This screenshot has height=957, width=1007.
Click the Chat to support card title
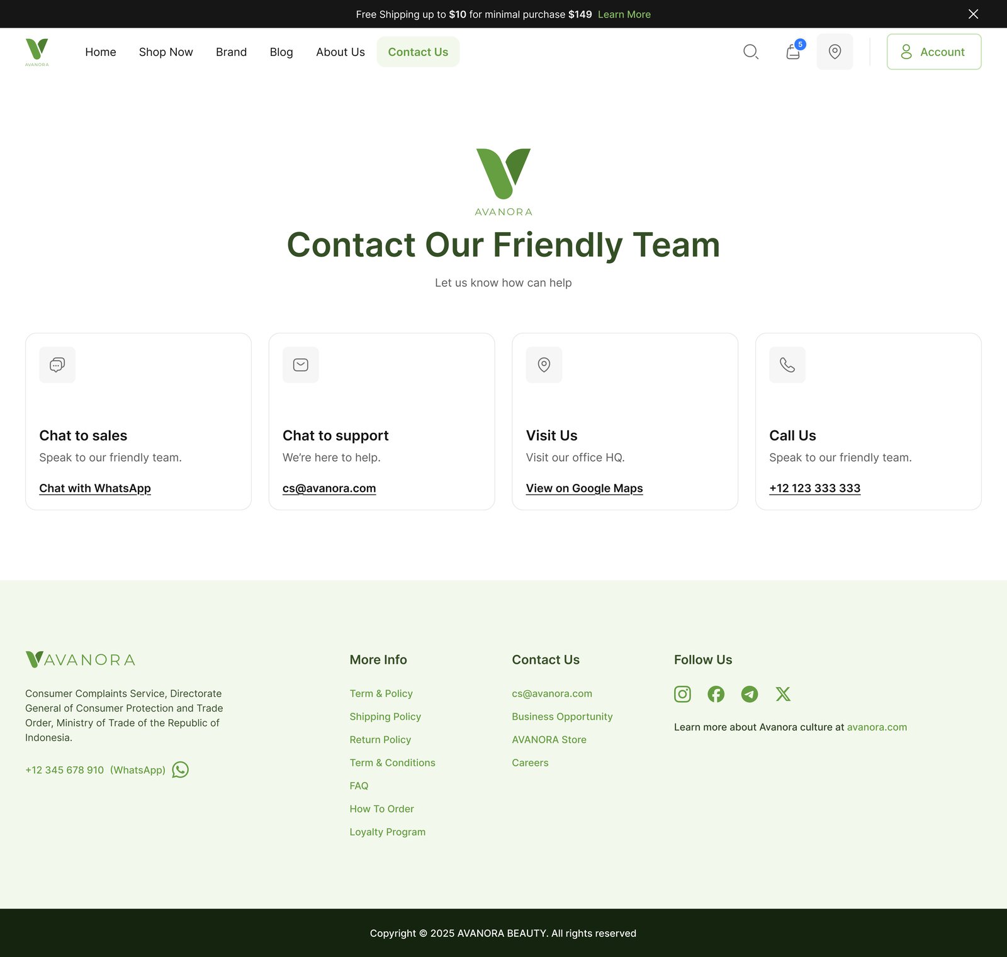coord(335,435)
